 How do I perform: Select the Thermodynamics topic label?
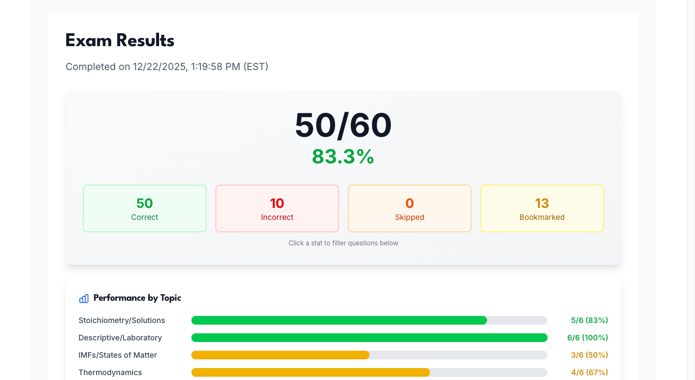coord(110,372)
